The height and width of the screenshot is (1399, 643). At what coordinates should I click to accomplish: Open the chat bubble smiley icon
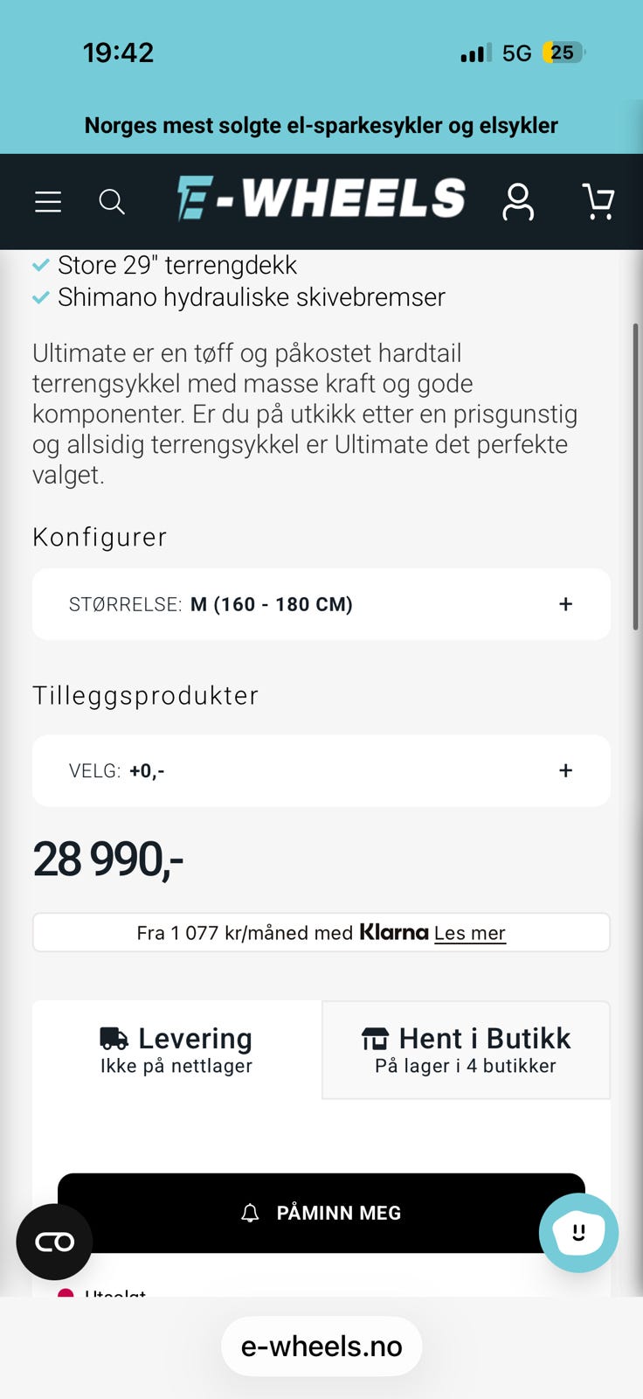click(578, 1233)
